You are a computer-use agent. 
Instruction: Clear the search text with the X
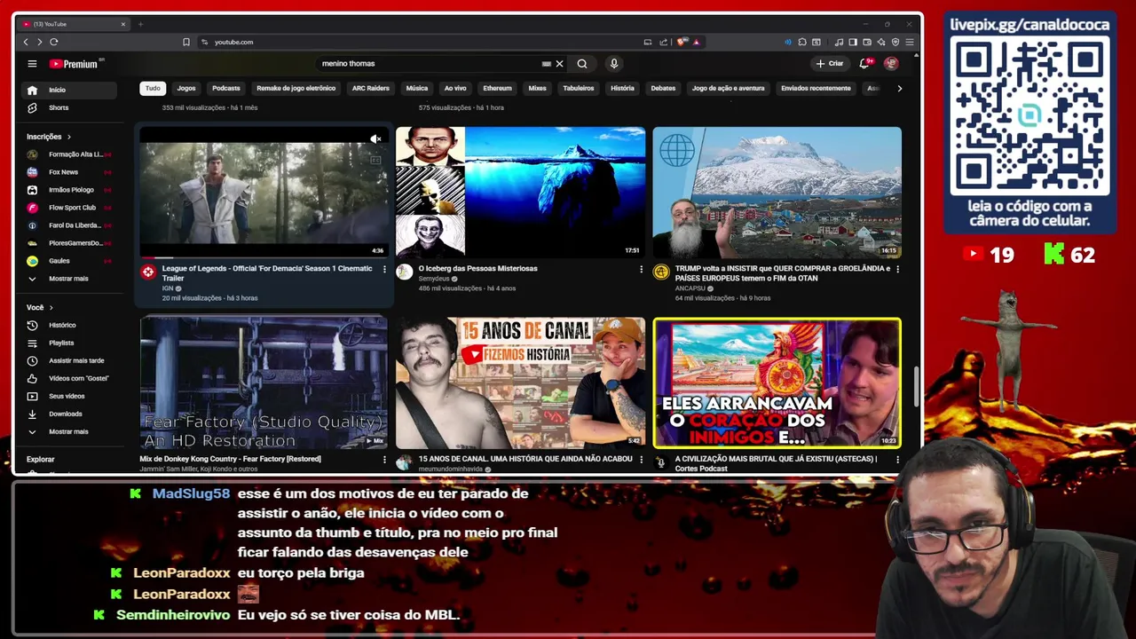pyautogui.click(x=559, y=64)
